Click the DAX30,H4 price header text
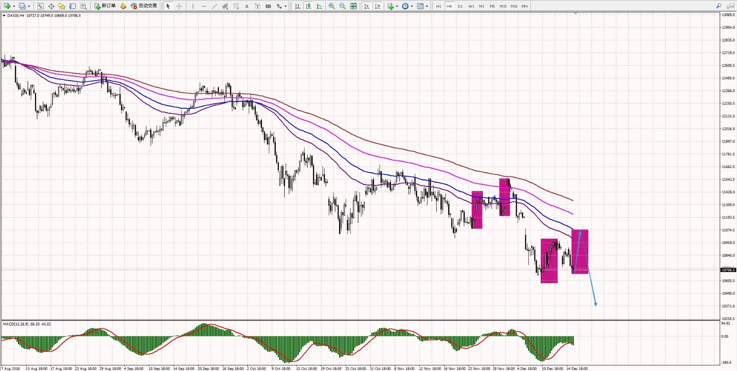737x371 pixels. tap(44, 16)
